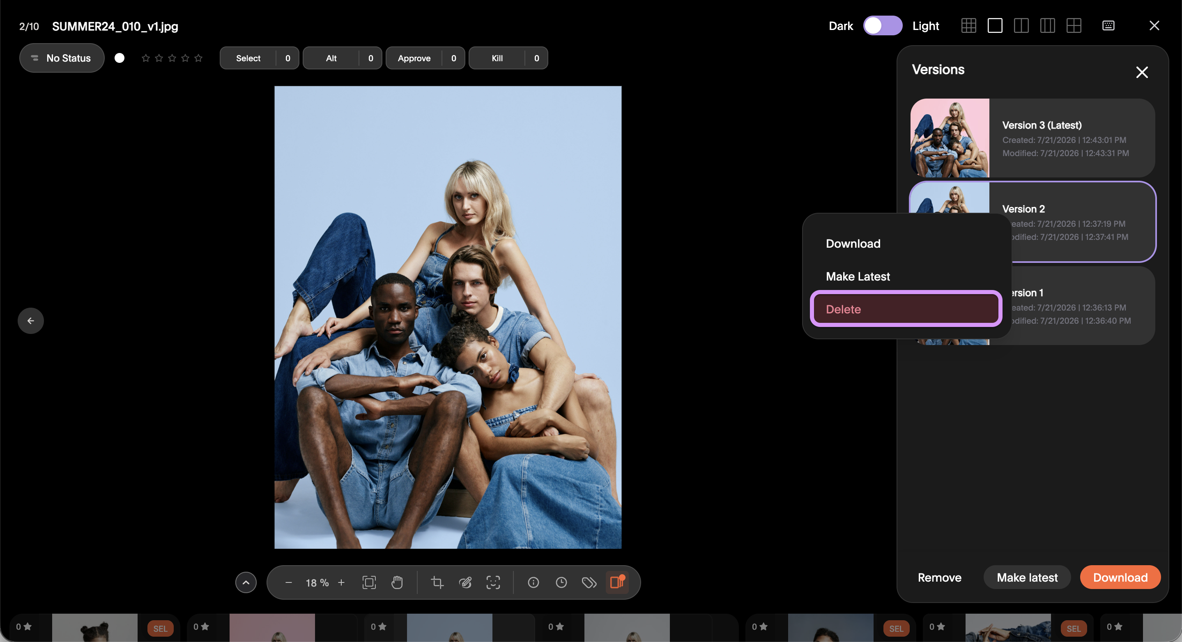The height and width of the screenshot is (642, 1182).
Task: Select the four-pane compare layout
Action: coord(1074,26)
